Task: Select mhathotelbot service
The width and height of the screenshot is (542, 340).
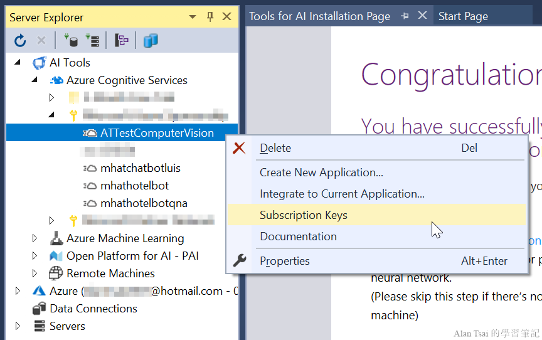Action: [x=134, y=186]
